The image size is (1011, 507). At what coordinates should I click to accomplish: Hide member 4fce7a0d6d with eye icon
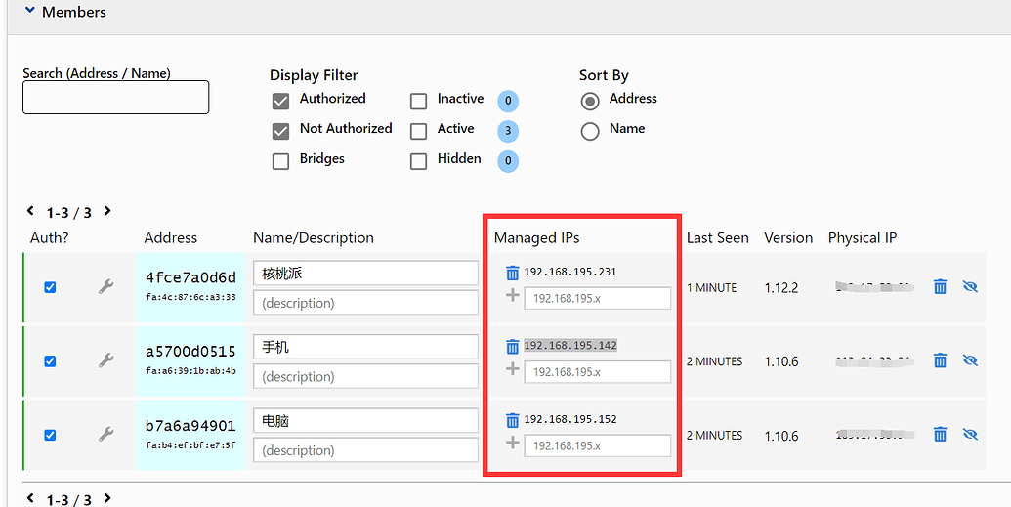[970, 287]
